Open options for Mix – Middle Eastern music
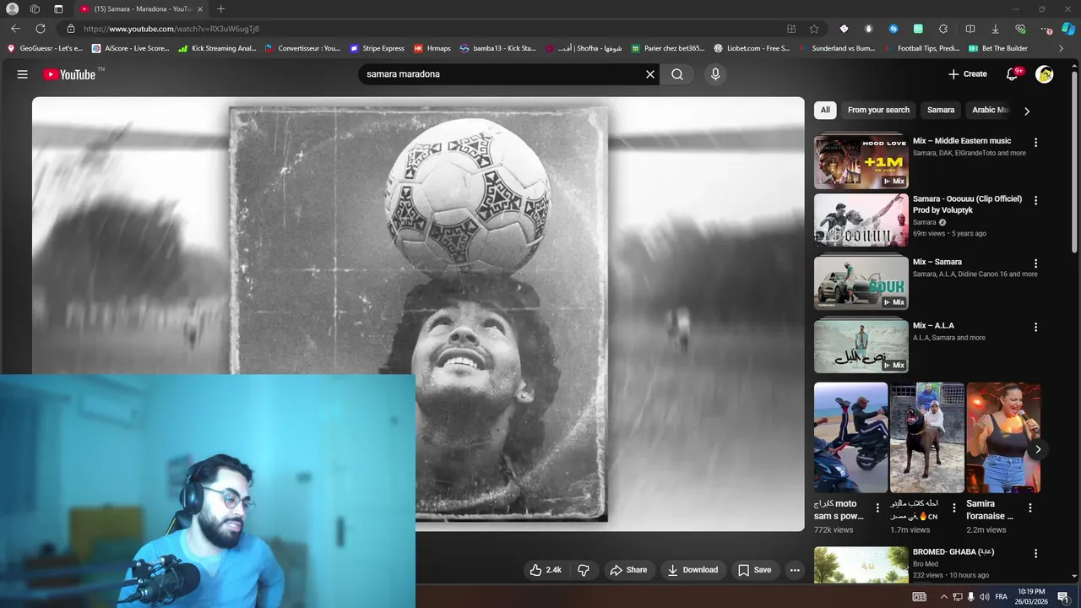Viewport: 1081px width, 608px height. tap(1036, 143)
